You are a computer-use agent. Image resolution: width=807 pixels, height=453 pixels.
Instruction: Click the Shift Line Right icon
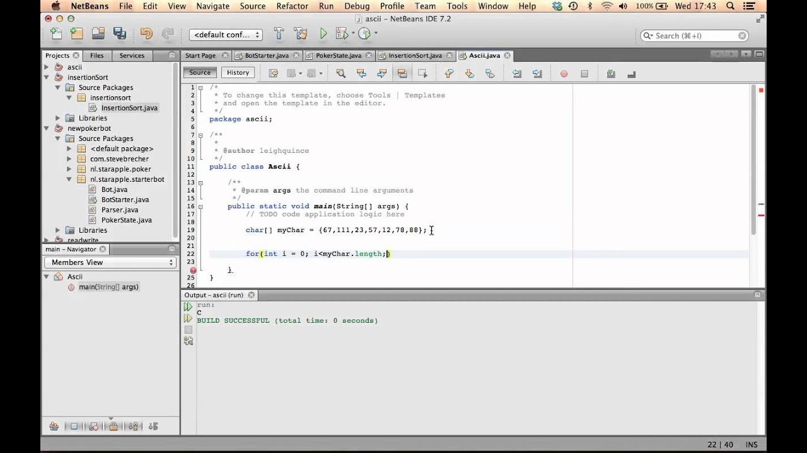point(537,74)
